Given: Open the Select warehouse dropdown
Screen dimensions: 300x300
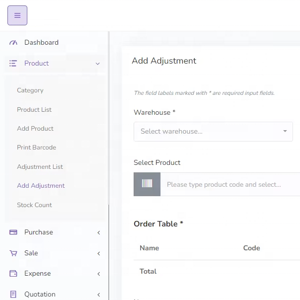Looking at the screenshot, I should (213, 132).
